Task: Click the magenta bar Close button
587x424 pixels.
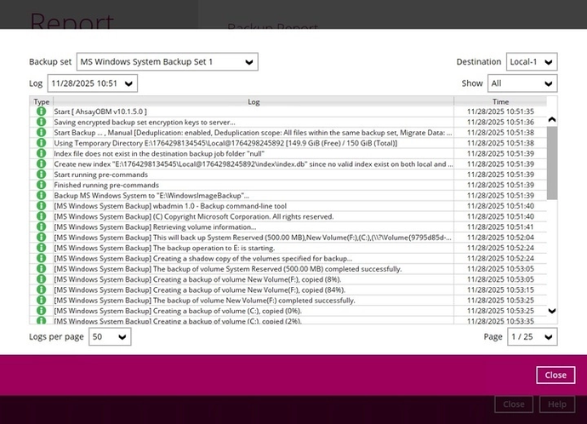Action: tap(556, 375)
